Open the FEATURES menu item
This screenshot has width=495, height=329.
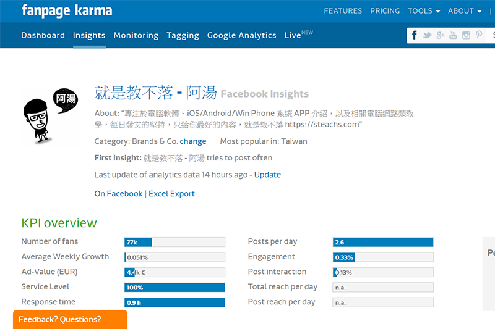(x=343, y=11)
